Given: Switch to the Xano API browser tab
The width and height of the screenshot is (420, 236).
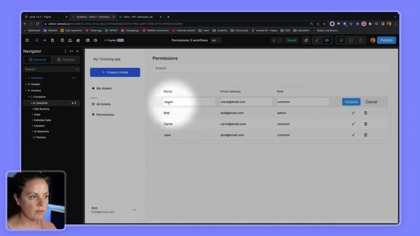Looking at the screenshot, I should pyautogui.click(x=140, y=17).
